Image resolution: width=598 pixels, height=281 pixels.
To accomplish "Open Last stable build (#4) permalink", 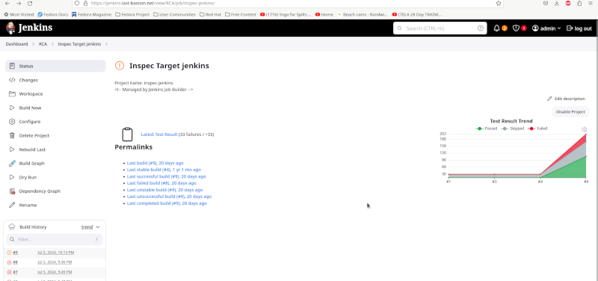I will [164, 170].
